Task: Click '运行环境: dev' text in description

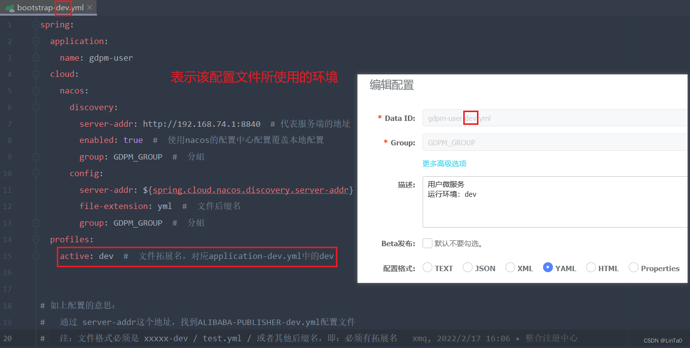Action: 452,194
